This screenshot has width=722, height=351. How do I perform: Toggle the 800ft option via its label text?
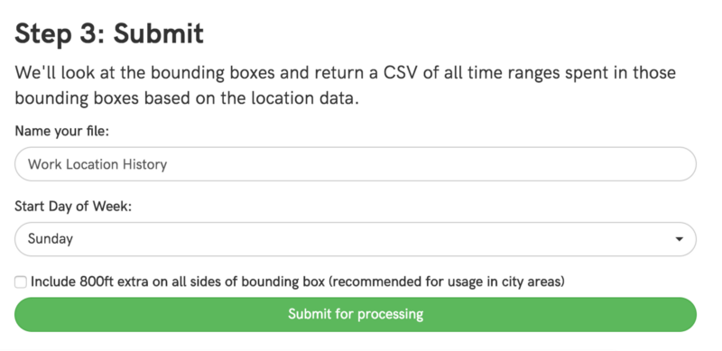click(298, 282)
